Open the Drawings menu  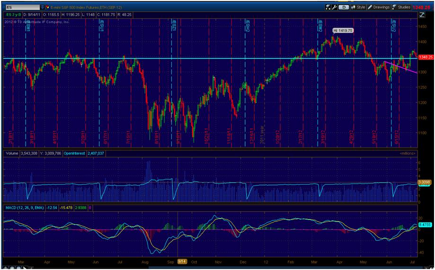click(379, 7)
